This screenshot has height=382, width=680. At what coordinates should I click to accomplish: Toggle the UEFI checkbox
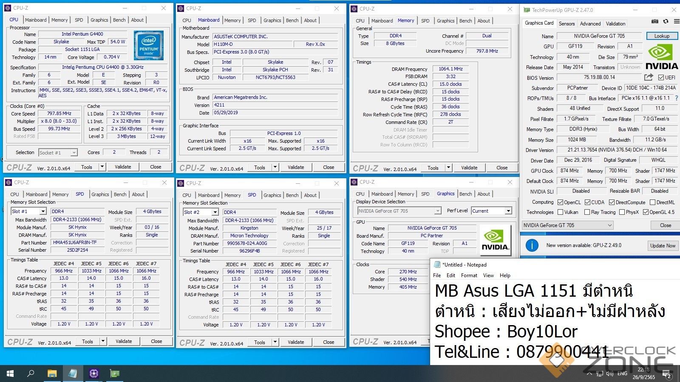661,78
